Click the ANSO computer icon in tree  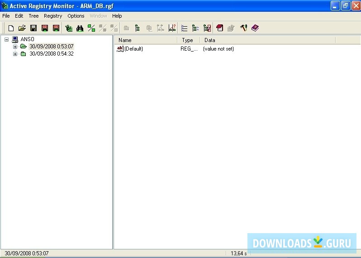click(15, 39)
